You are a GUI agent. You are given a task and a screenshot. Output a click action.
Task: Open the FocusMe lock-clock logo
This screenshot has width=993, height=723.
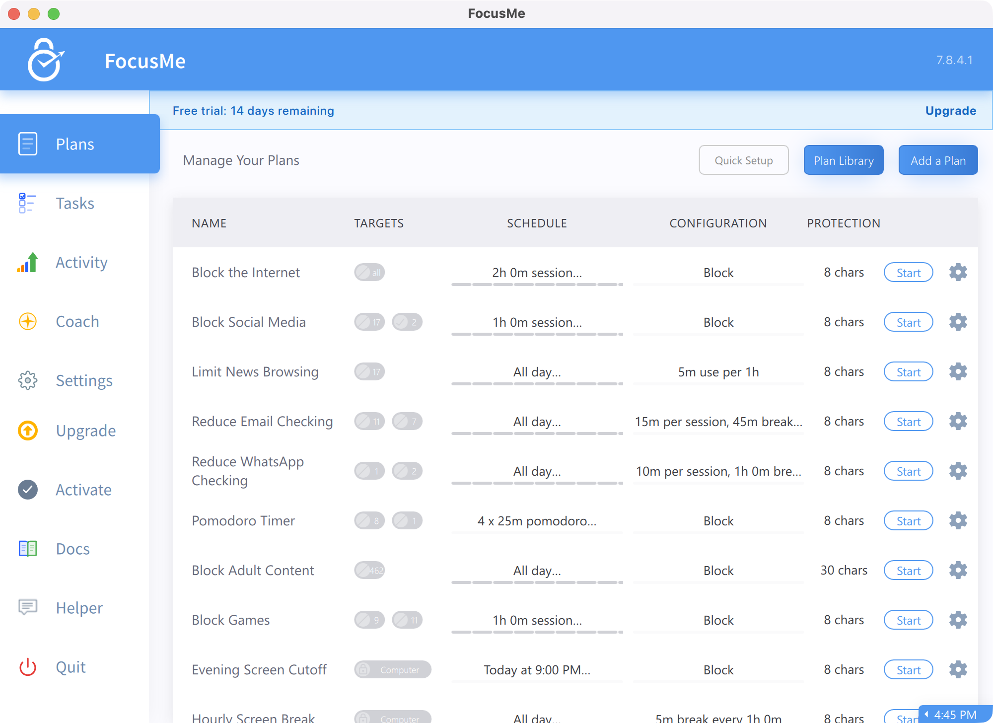[46, 60]
